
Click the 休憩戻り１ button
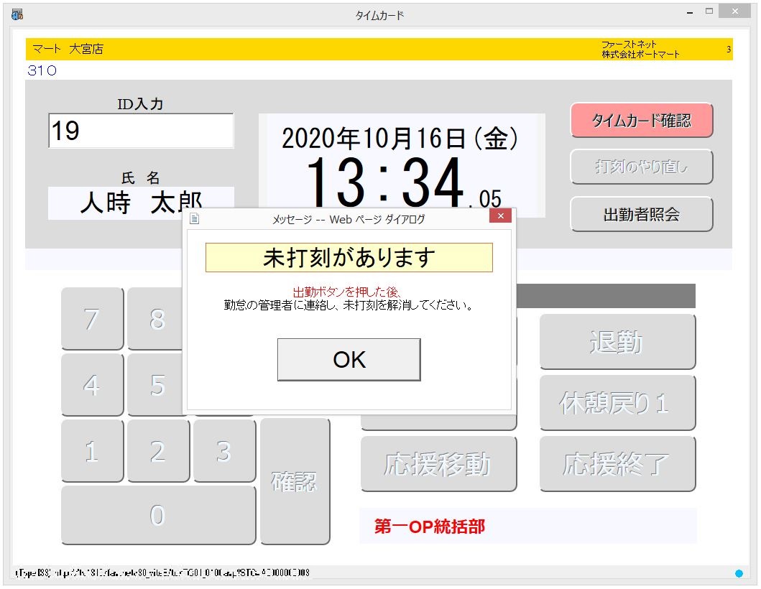(617, 403)
